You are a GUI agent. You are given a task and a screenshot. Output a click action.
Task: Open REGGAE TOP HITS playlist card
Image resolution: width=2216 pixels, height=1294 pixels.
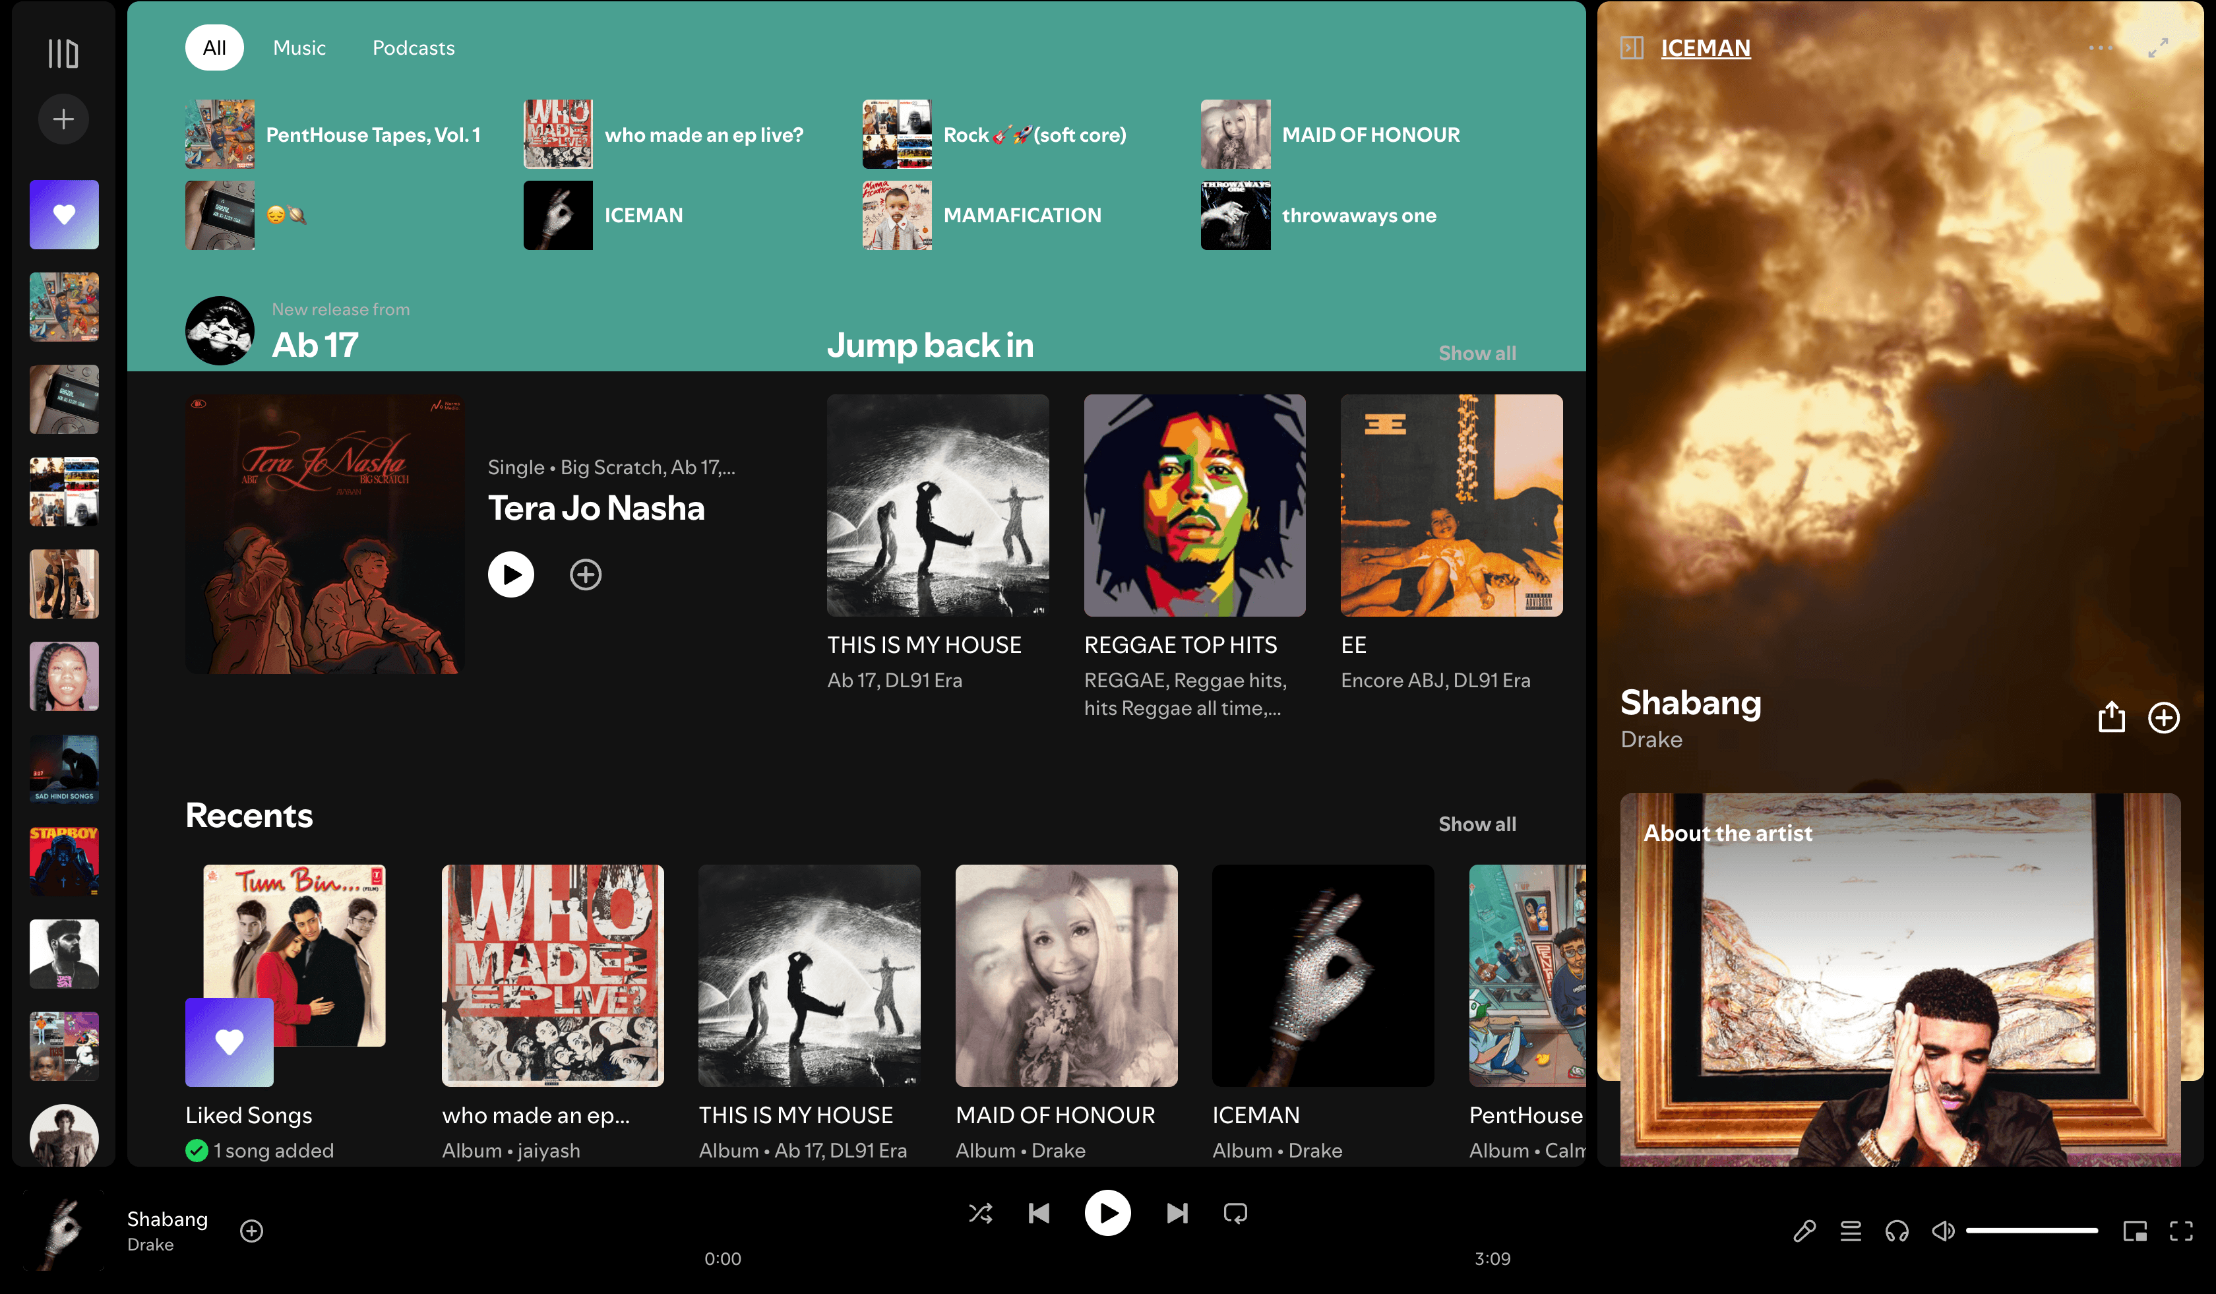point(1194,558)
